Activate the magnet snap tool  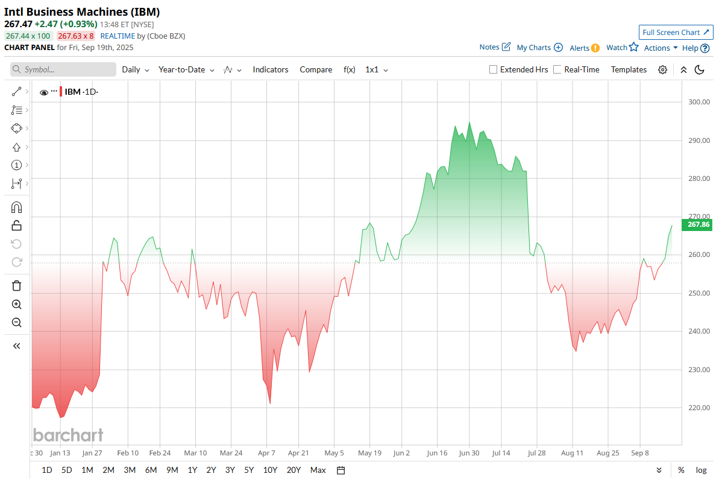16,207
